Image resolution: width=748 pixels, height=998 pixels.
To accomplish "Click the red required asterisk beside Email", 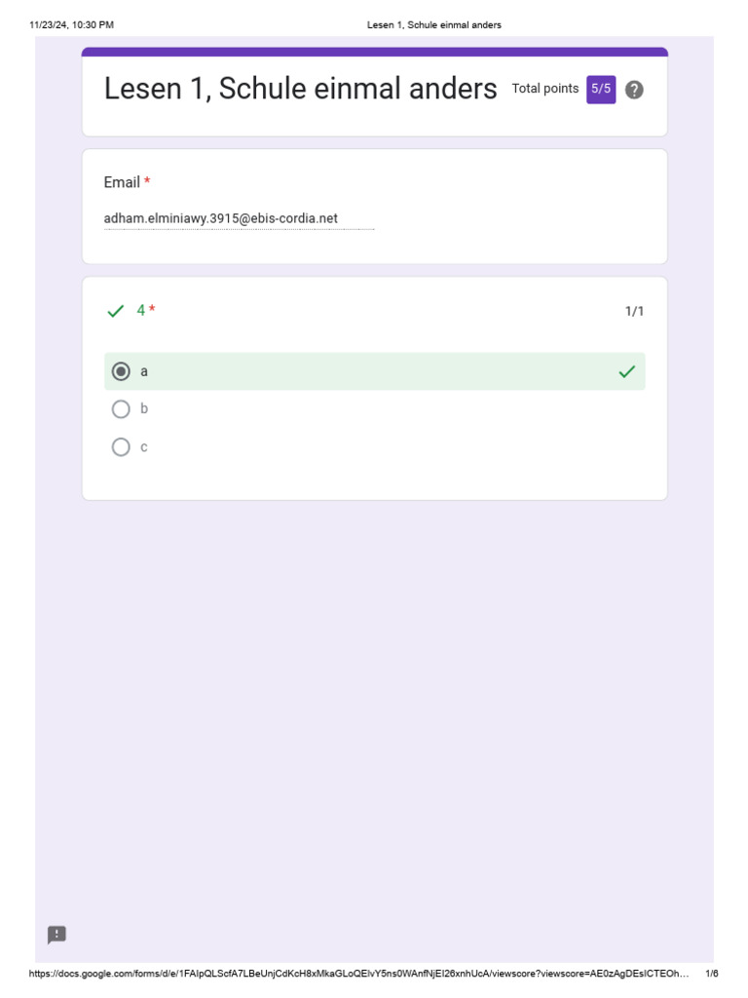I will point(147,182).
